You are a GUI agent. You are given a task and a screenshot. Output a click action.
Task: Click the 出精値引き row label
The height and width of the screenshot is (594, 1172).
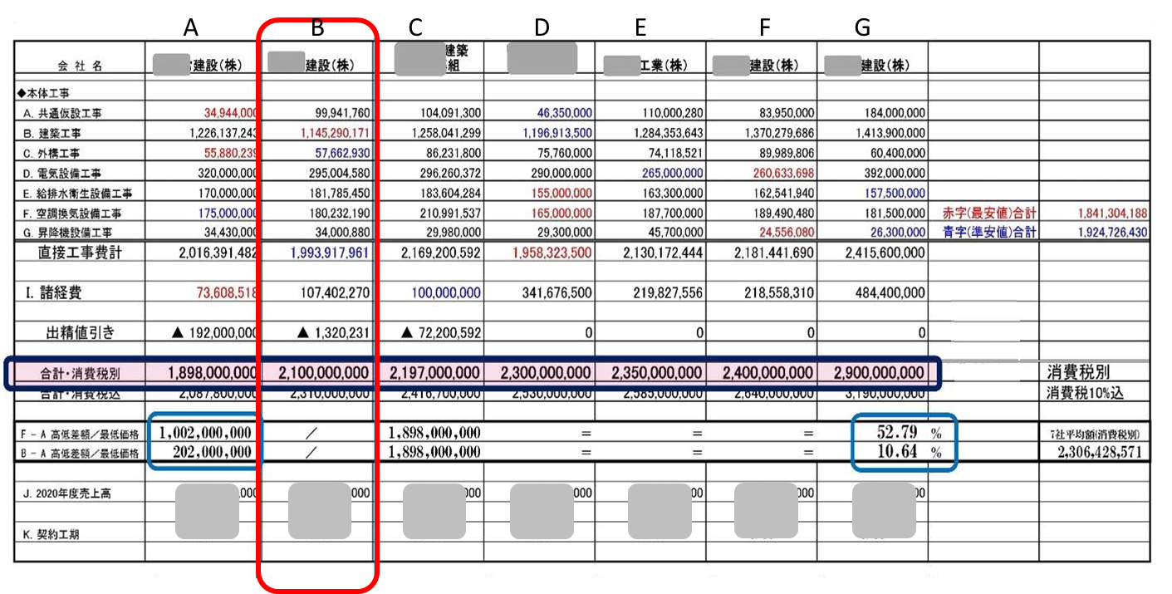coord(80,333)
